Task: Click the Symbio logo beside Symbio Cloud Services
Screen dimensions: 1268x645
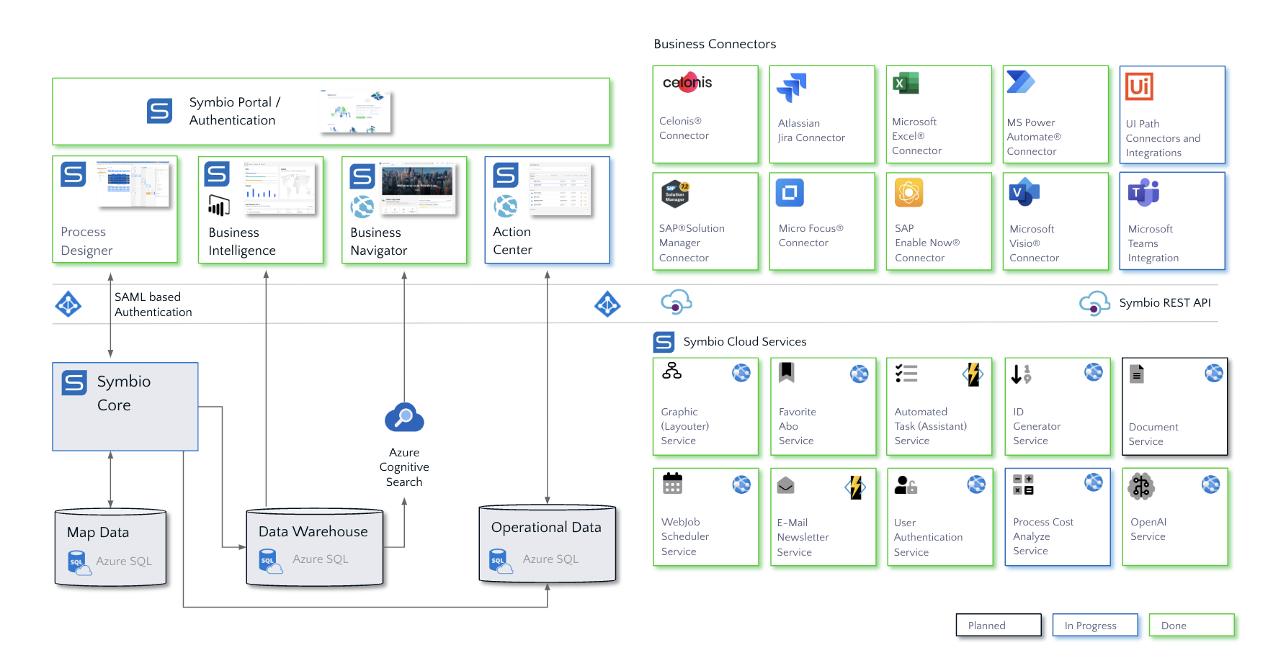Action: point(664,342)
